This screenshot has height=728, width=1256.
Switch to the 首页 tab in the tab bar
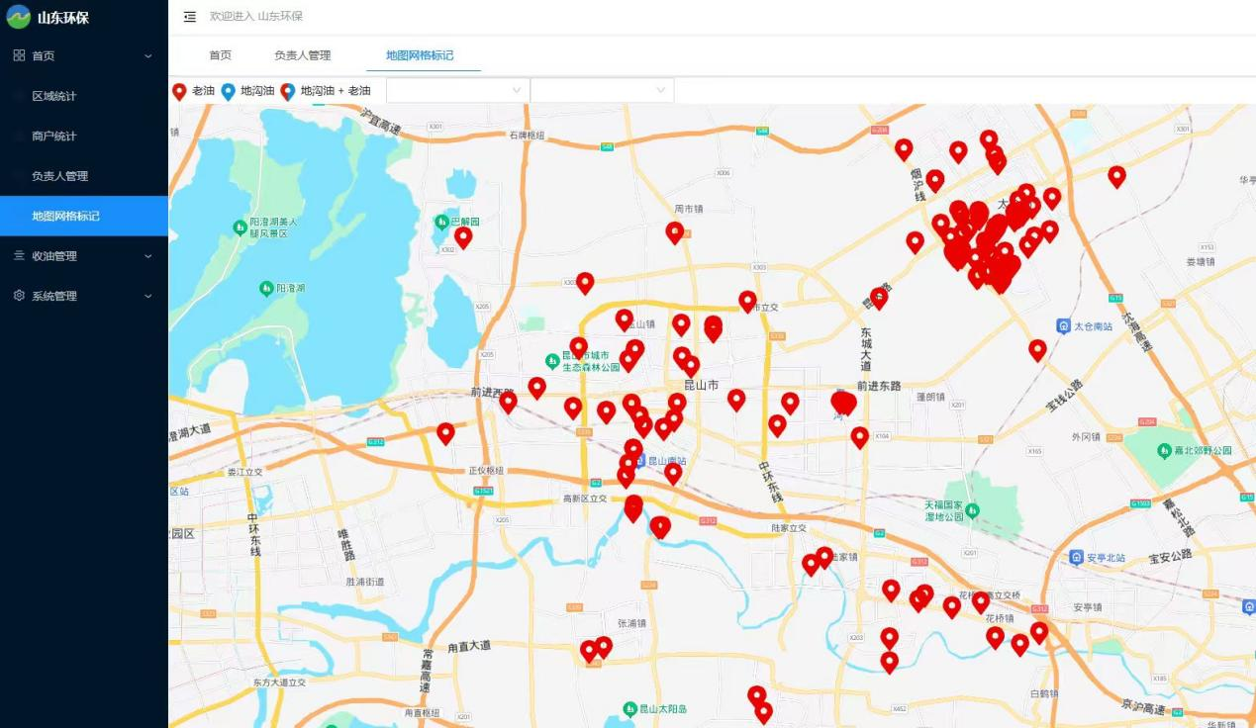coord(220,55)
